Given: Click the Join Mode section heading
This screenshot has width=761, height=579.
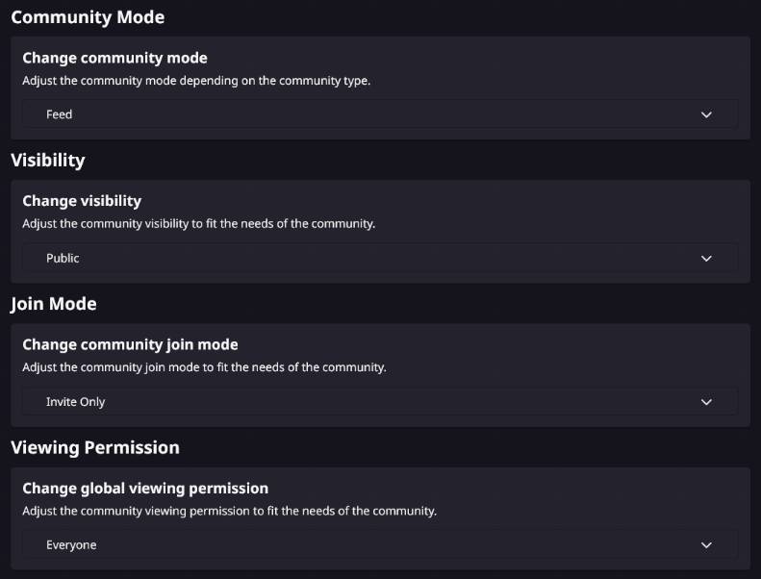Looking at the screenshot, I should pos(54,304).
